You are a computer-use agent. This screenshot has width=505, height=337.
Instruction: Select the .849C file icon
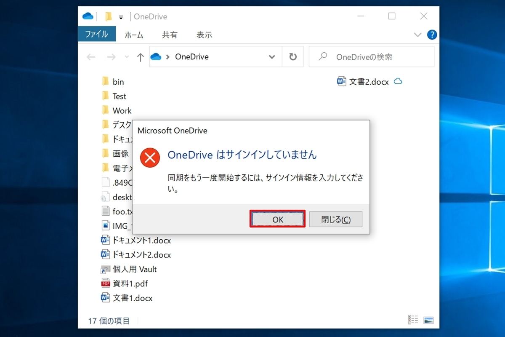click(x=105, y=182)
